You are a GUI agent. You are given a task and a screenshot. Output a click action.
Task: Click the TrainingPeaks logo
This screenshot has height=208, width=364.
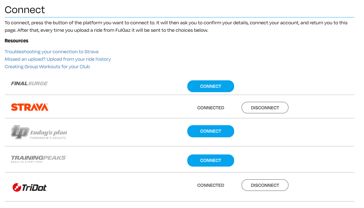(38, 159)
